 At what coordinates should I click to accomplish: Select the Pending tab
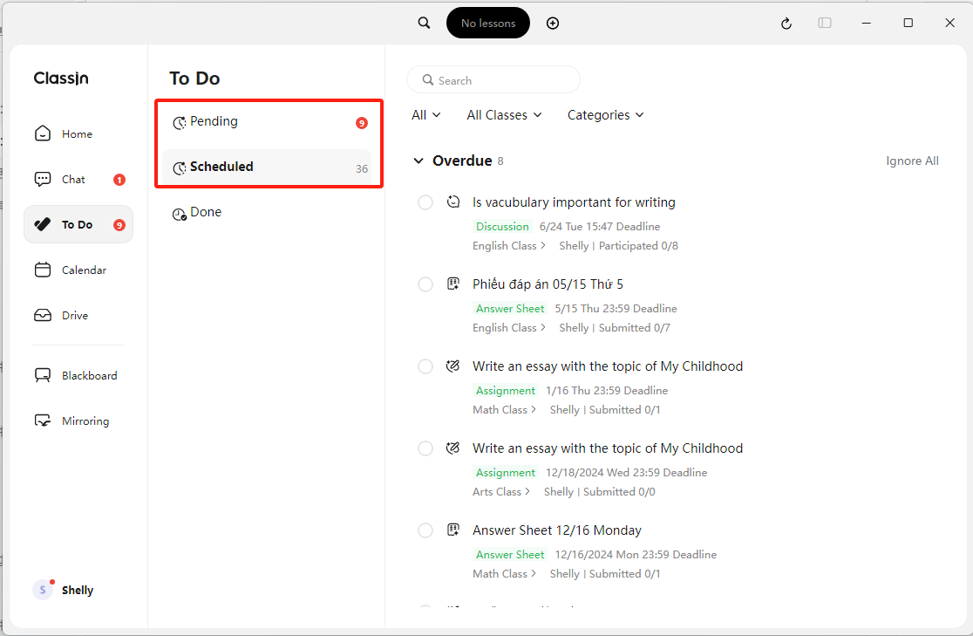tap(267, 122)
